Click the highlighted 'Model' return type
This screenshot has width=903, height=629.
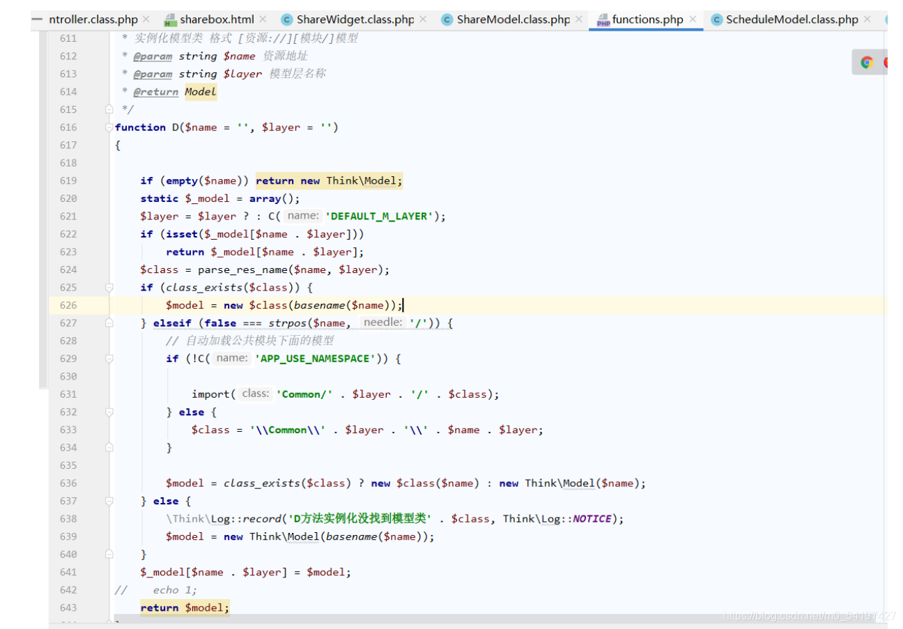[201, 91]
